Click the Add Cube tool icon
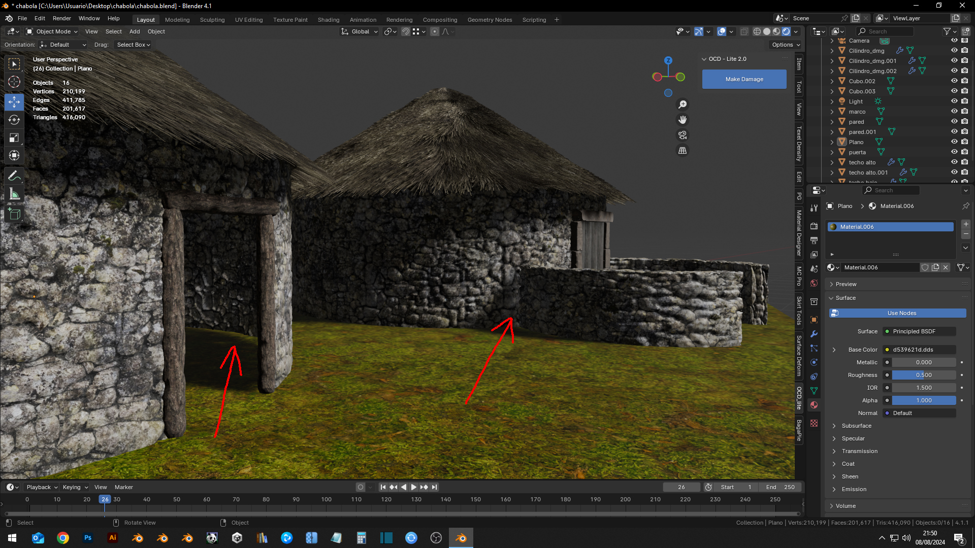975x548 pixels. coord(14,214)
